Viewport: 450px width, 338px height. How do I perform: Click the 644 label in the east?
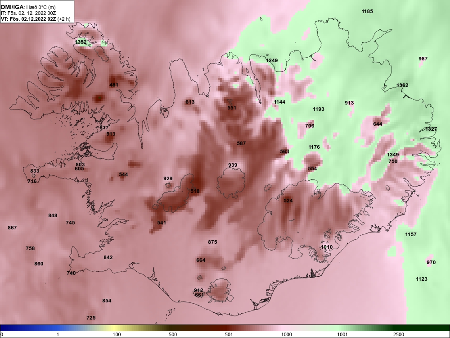[378, 124]
